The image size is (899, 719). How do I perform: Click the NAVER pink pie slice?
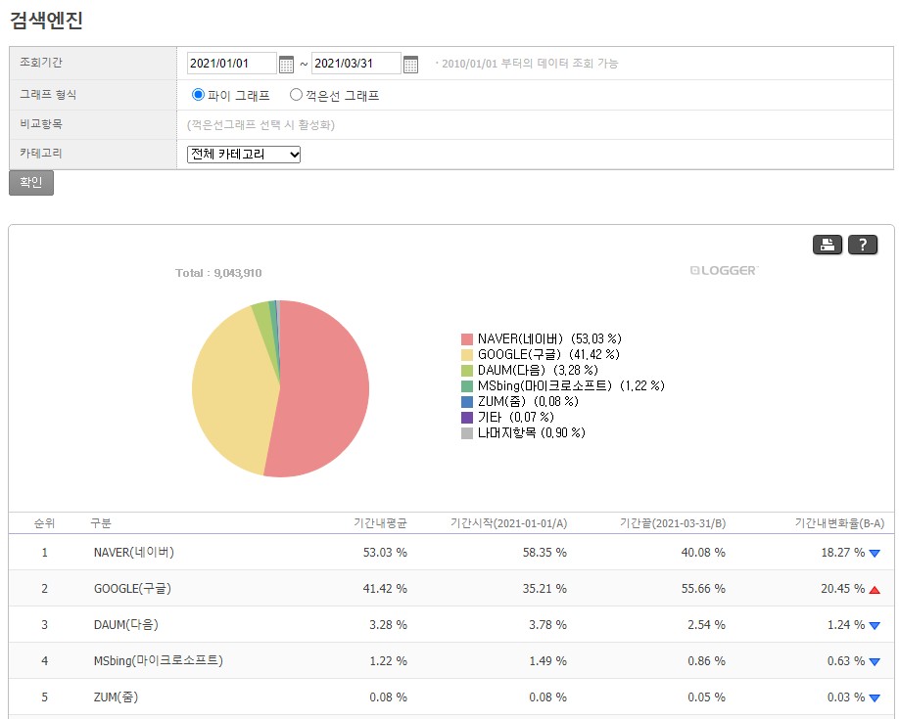coord(324,389)
